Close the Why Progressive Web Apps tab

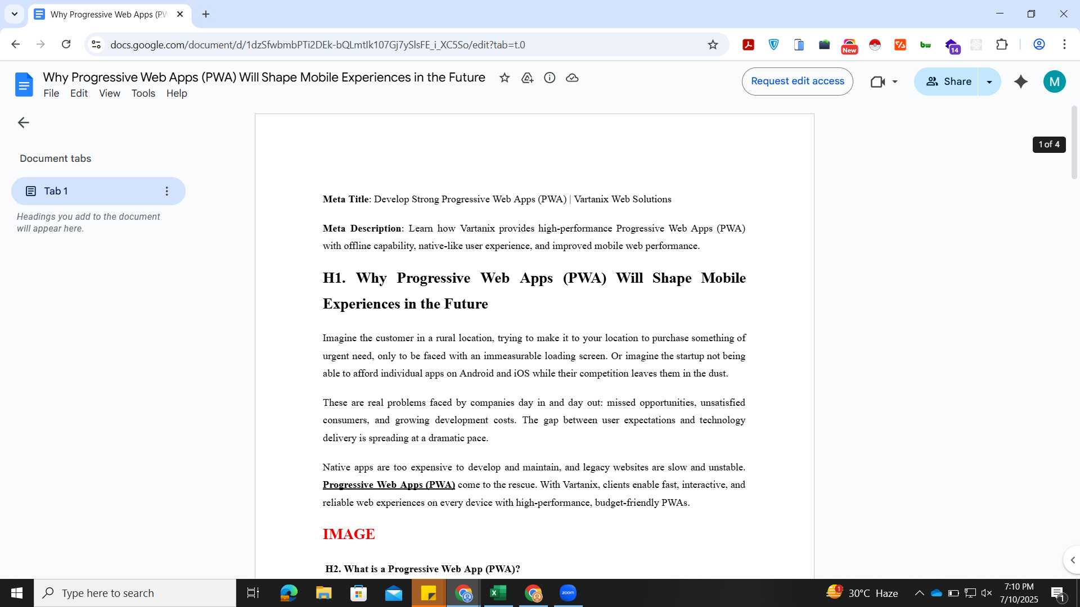click(180, 14)
